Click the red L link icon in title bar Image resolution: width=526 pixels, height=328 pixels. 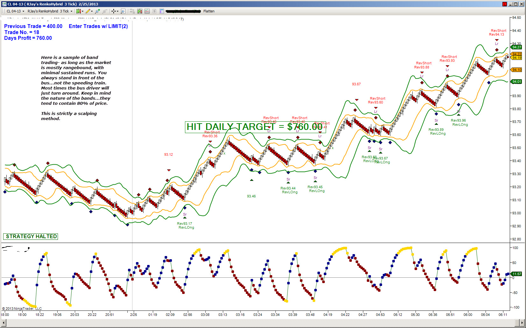click(x=505, y=4)
